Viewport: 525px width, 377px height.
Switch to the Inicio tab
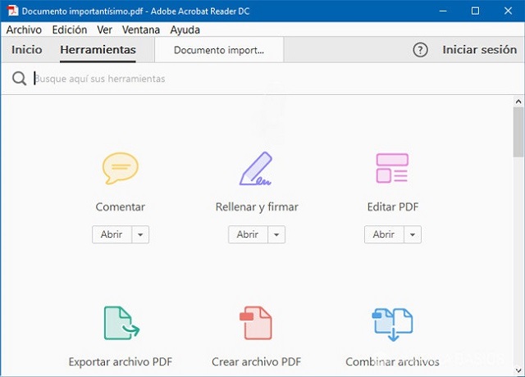click(x=27, y=50)
